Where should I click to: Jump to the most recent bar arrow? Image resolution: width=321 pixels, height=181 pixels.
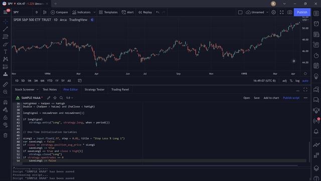(x=294, y=61)
